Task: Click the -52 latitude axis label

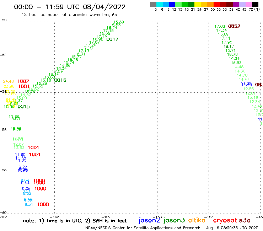Action: click(3, 55)
